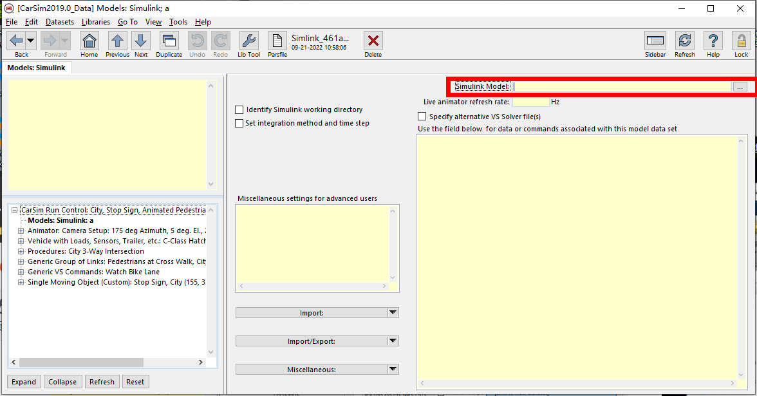Click the Home toolbar icon
The width and height of the screenshot is (757, 396).
click(x=89, y=41)
